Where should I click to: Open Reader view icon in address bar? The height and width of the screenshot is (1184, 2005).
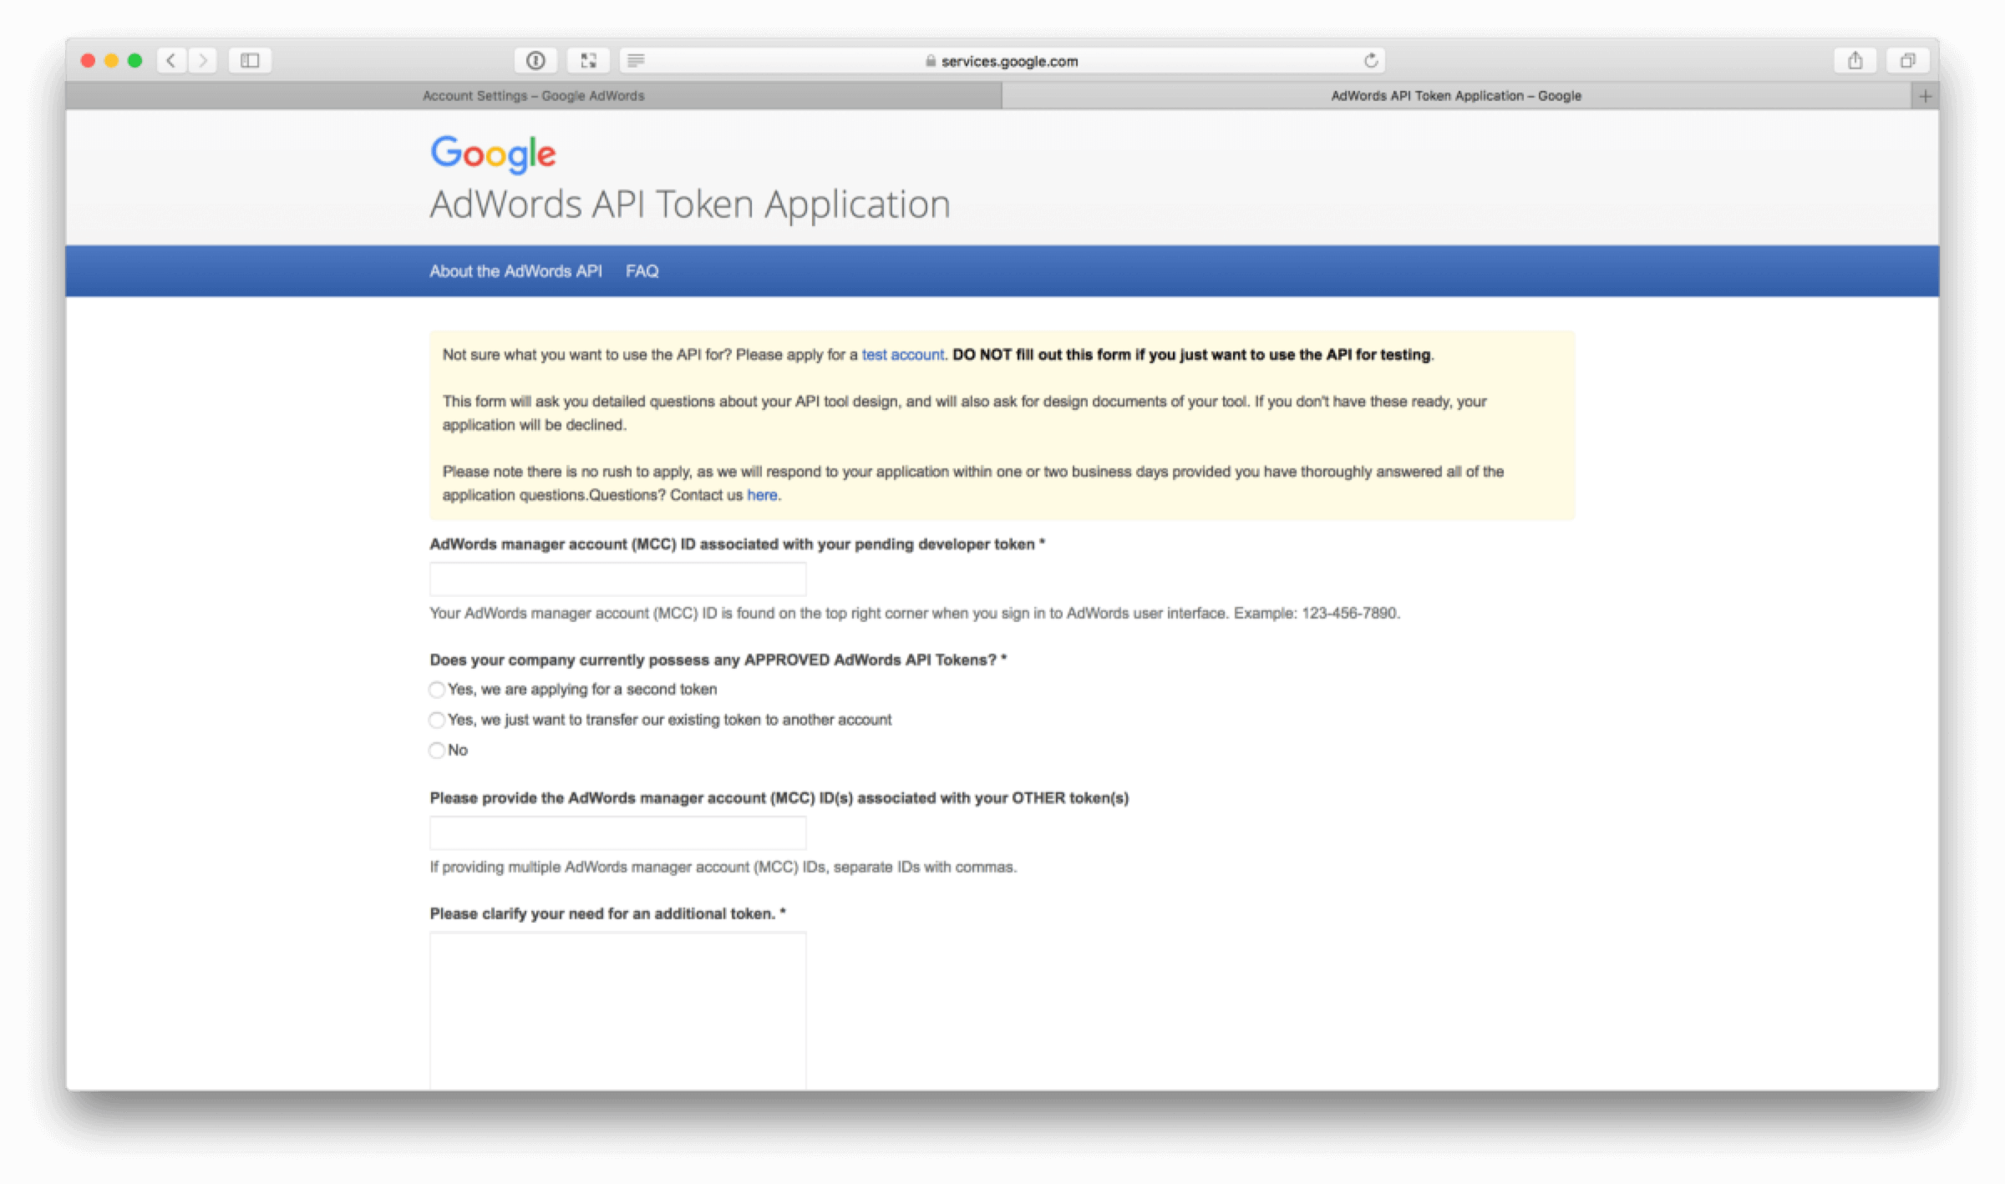[636, 60]
